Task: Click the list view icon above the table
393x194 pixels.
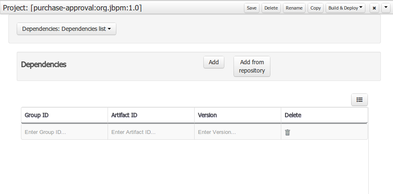Action: (359, 100)
